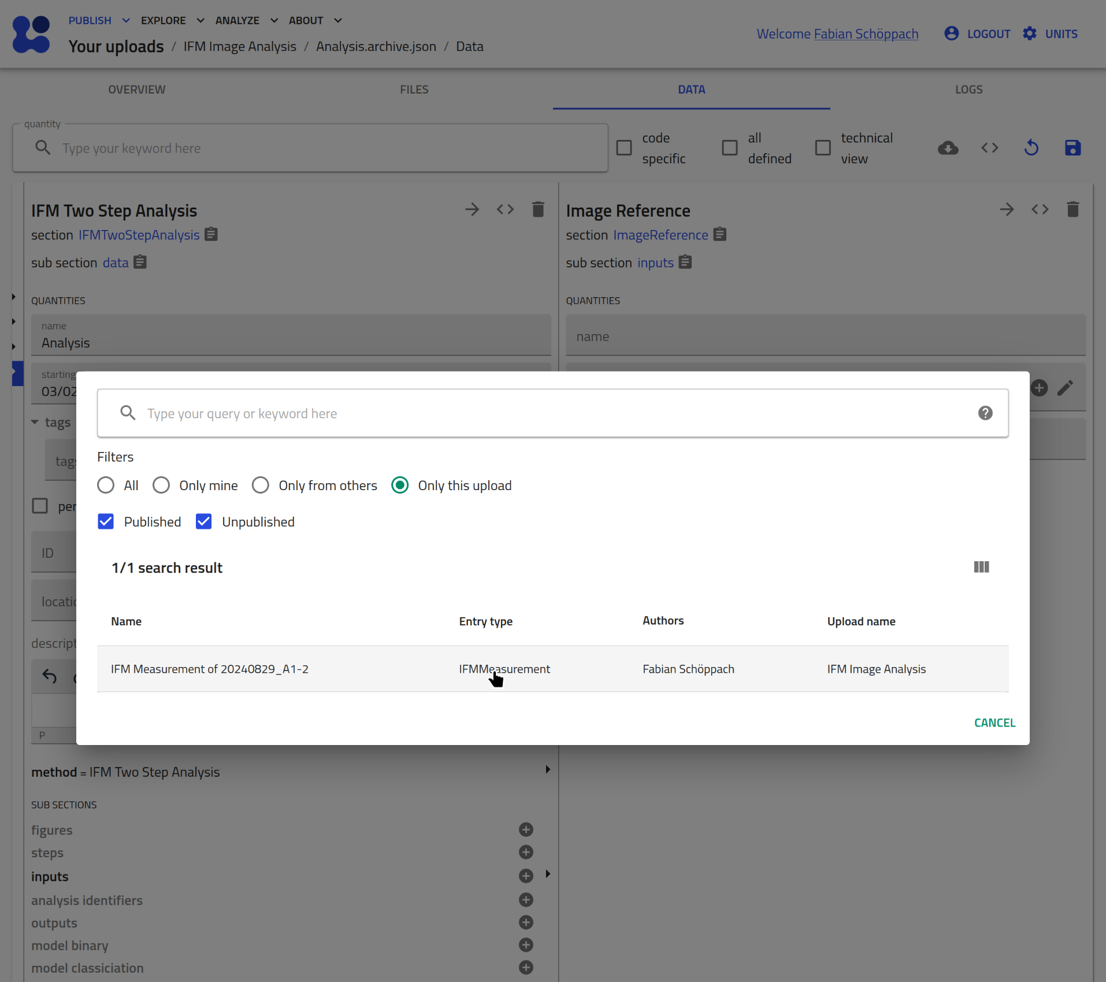Click the cloud download icon
This screenshot has width=1106, height=982.
coord(948,148)
